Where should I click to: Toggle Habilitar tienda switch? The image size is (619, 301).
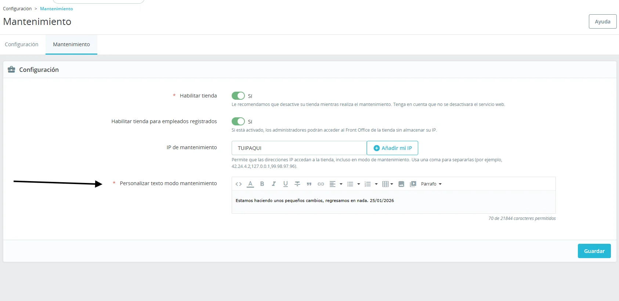(238, 96)
